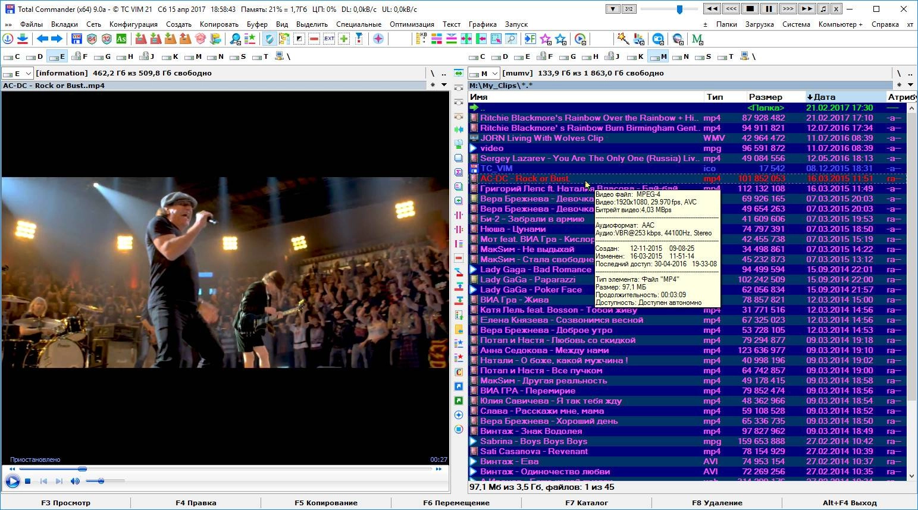This screenshot has width=918, height=510.
Task: Click the KB size display icon
Action: pyautogui.click(x=422, y=39)
